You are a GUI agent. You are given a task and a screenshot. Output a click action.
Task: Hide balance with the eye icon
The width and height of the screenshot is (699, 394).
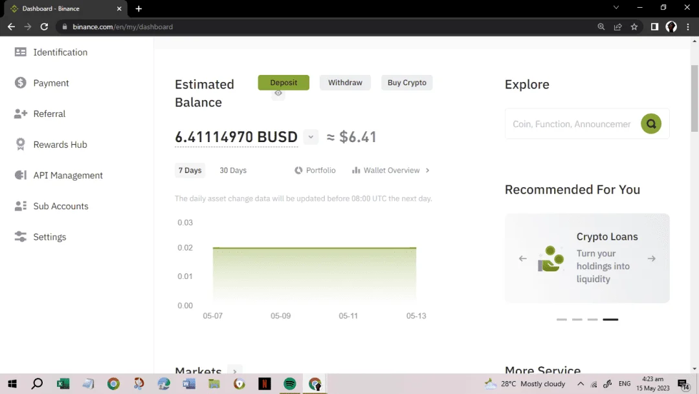(278, 94)
